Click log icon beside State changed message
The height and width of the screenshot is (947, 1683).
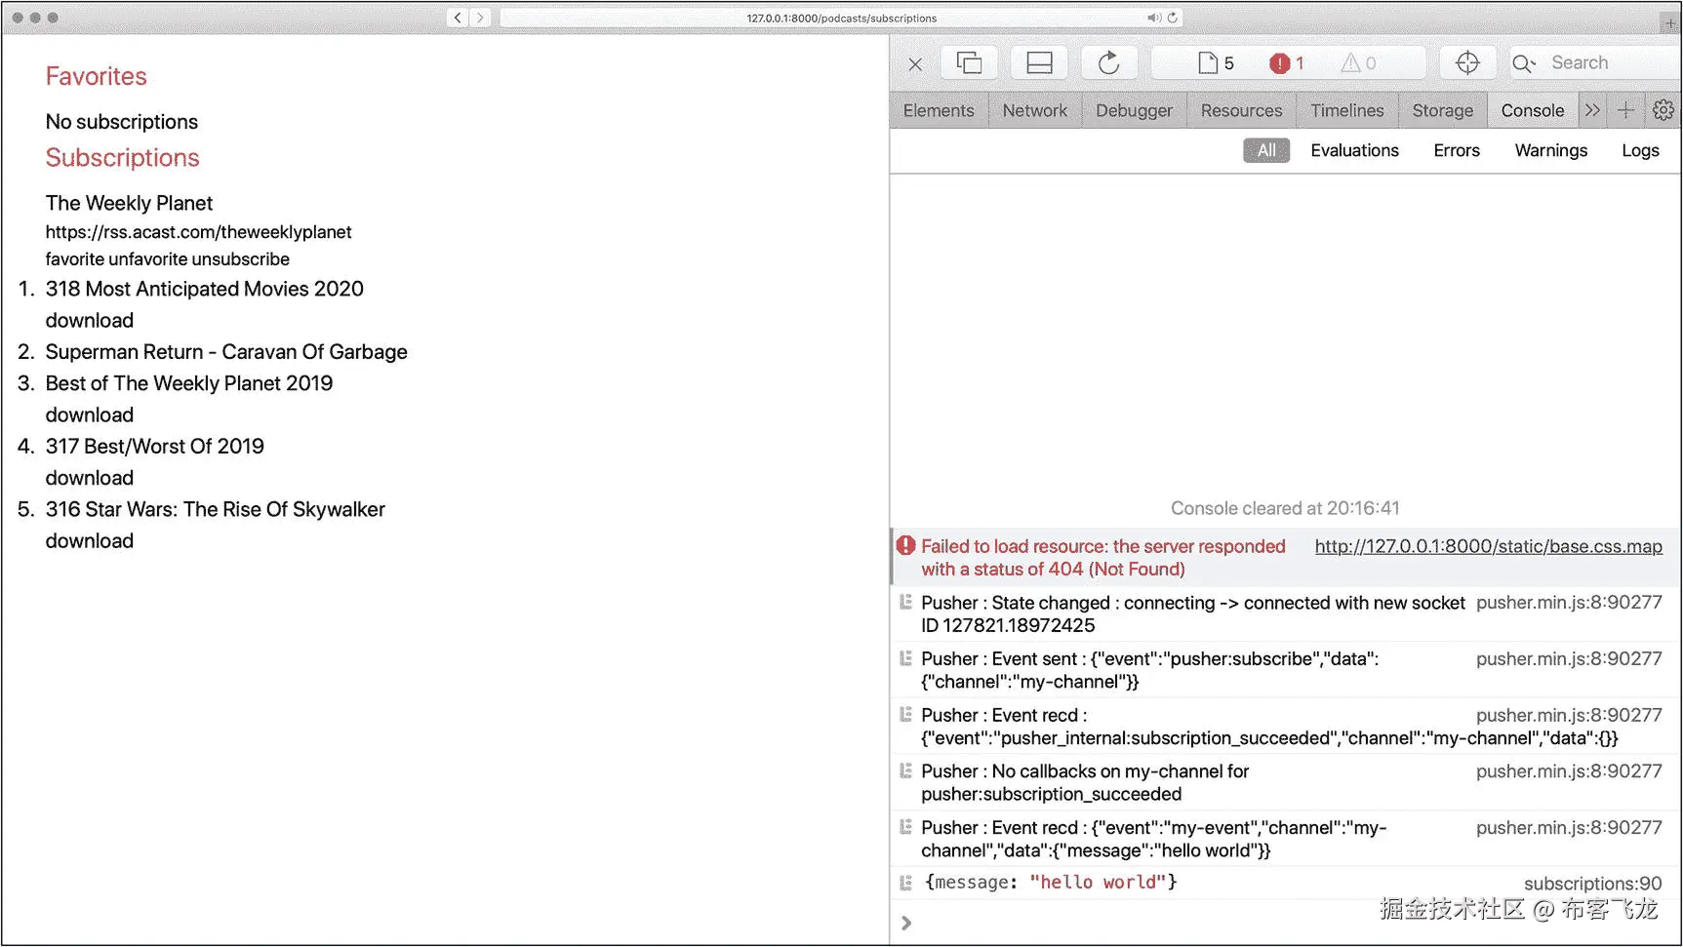(x=906, y=602)
